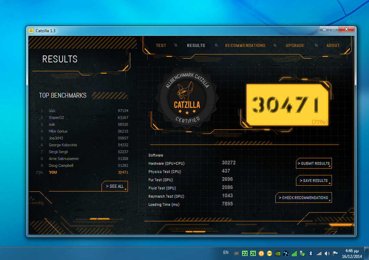Click the network signal bars tray icon

click(x=319, y=253)
